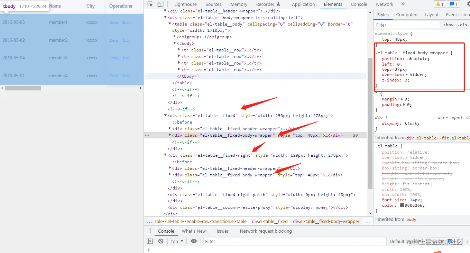Open the messages count badge
The height and width of the screenshot is (253, 470).
pyautogui.click(x=453, y=4)
